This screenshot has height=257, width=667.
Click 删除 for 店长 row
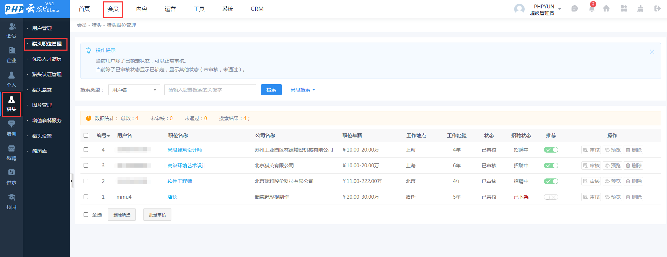tap(633, 197)
